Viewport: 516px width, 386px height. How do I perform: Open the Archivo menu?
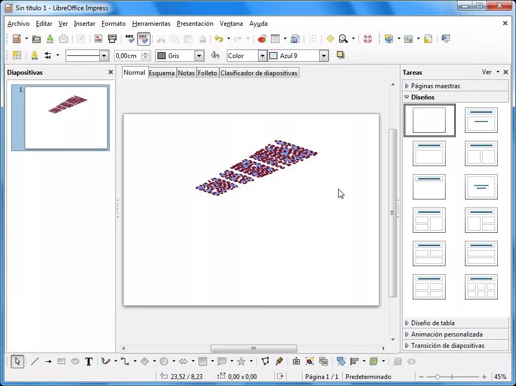pos(18,24)
